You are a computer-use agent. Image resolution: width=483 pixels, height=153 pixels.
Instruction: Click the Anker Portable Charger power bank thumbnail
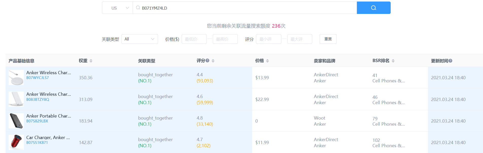click(16, 121)
